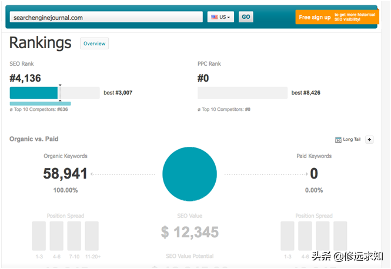The height and width of the screenshot is (269, 391).
Task: Click the Free sign up banner
Action: point(337,17)
